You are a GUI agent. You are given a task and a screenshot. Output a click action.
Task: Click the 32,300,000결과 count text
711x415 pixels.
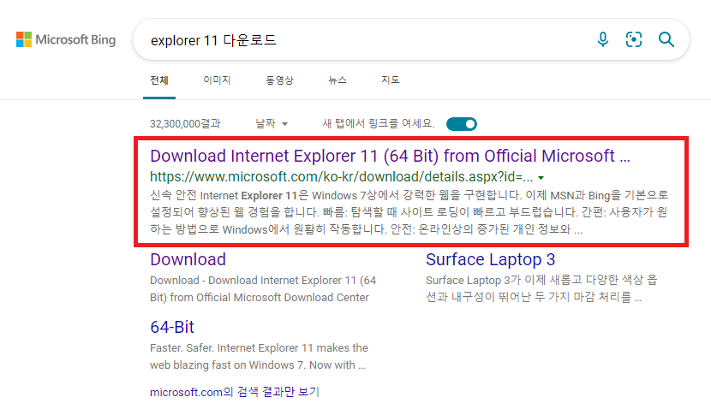click(x=185, y=124)
